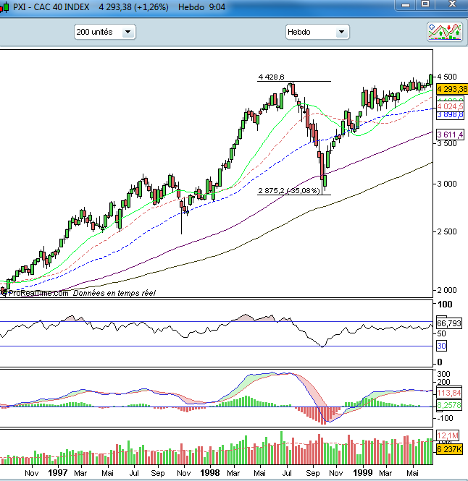Click the MACD histogram label 8,2578

click(449, 405)
